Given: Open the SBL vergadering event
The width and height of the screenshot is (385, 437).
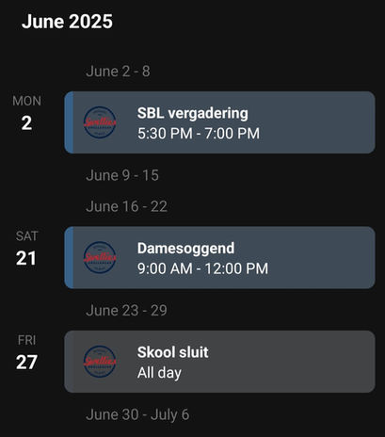Looking at the screenshot, I should click(219, 122).
